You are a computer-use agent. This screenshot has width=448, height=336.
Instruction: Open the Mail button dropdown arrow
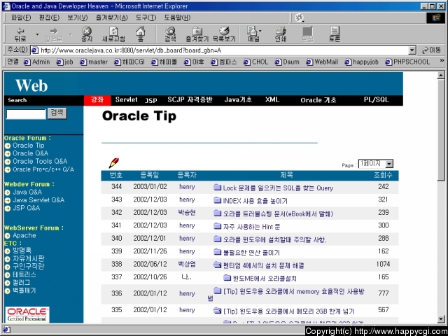click(x=260, y=31)
